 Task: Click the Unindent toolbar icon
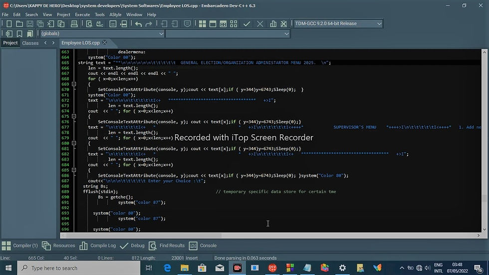click(175, 23)
